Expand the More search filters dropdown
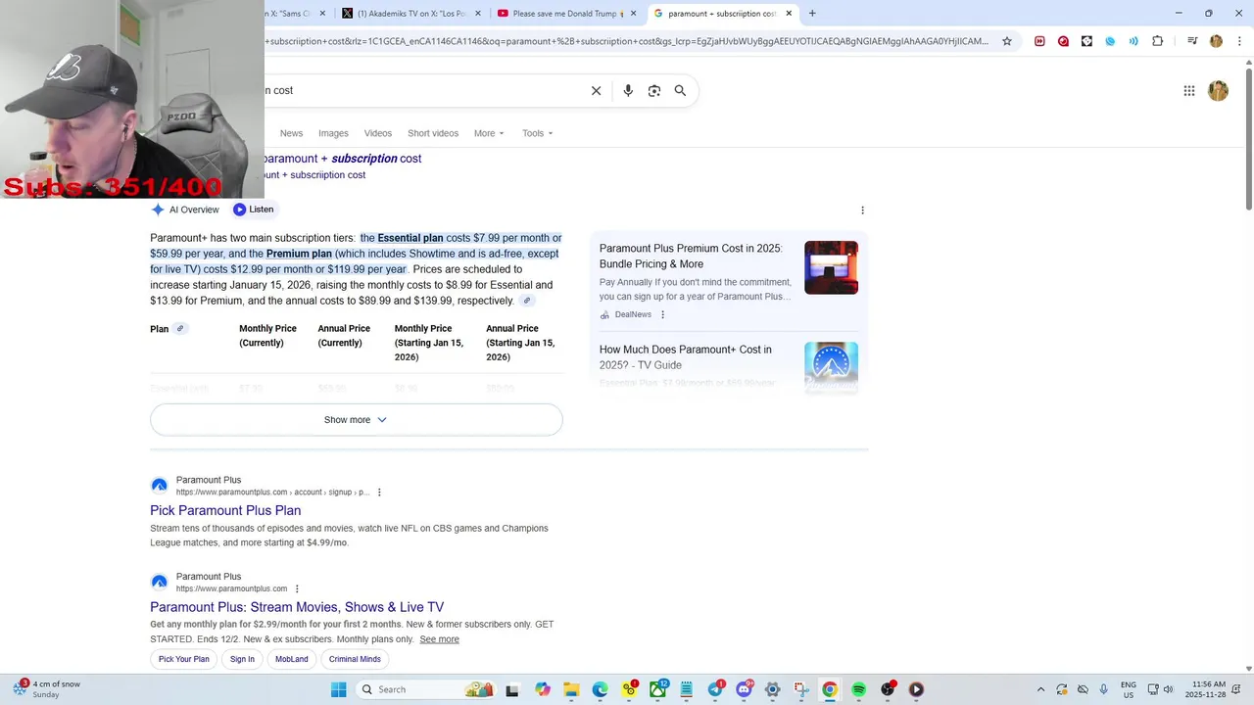Viewport: 1254px width, 705px height. coord(489,133)
